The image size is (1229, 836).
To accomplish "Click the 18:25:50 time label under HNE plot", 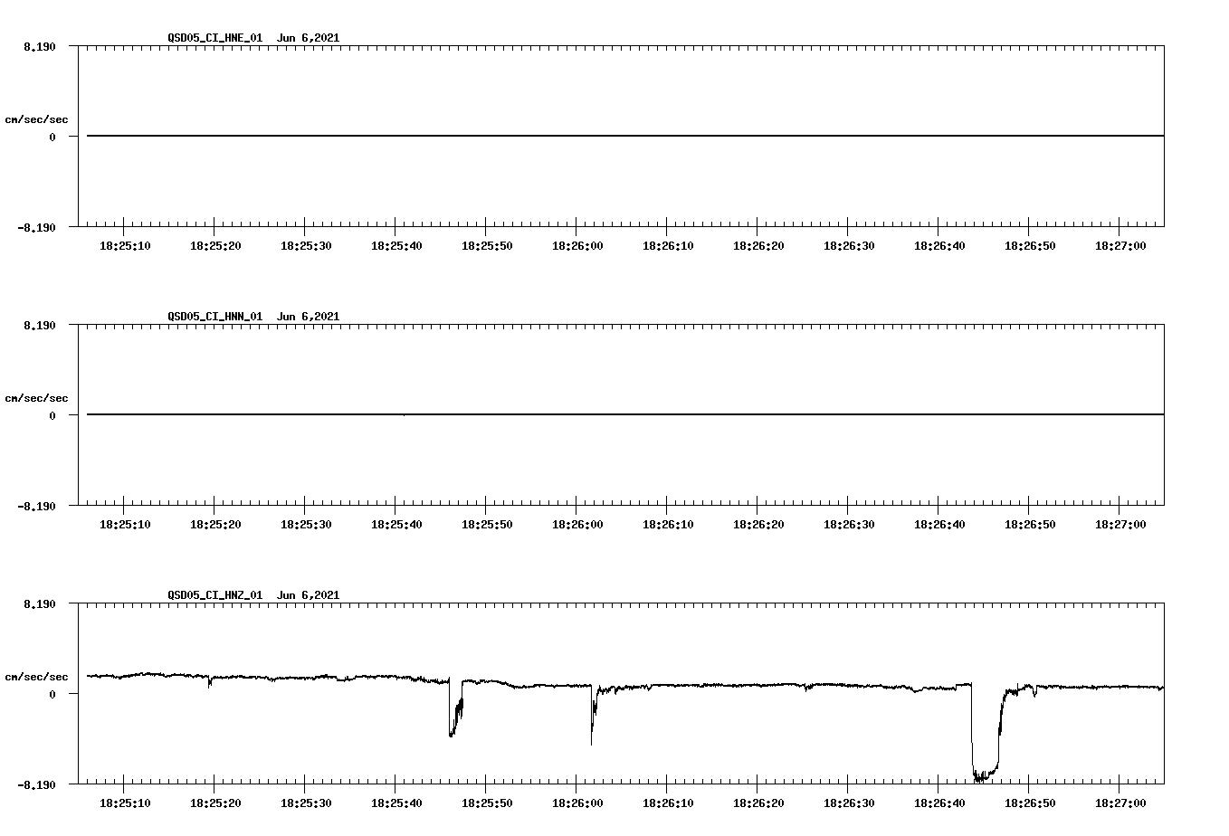I will [x=487, y=245].
